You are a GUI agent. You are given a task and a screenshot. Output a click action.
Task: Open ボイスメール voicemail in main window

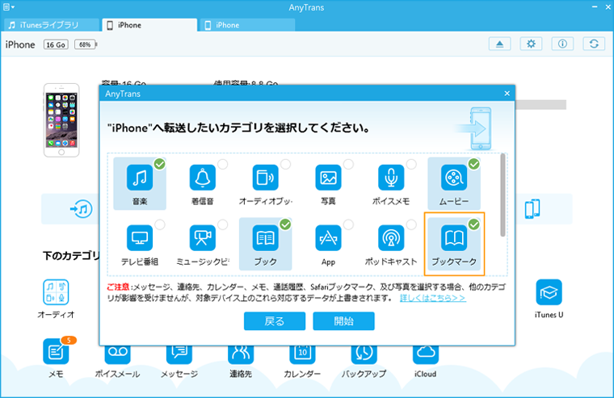point(117,354)
